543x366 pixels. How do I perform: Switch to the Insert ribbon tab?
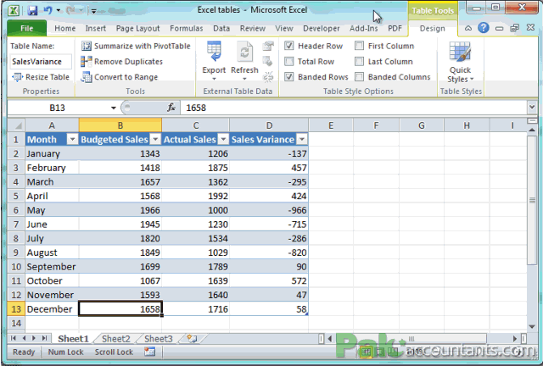click(96, 28)
